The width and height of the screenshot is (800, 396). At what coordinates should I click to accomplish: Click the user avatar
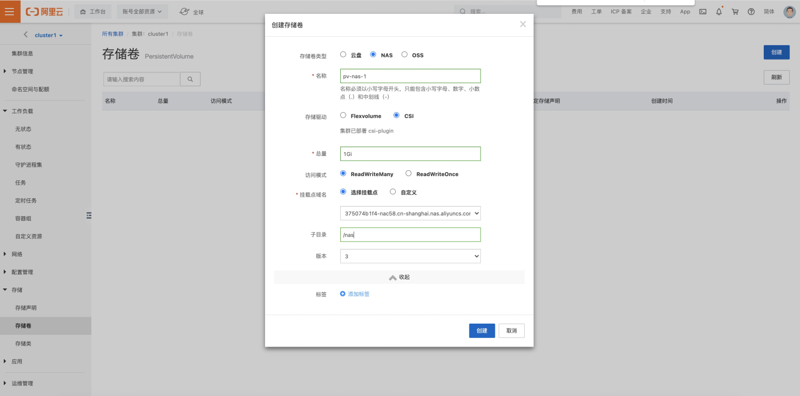[789, 12]
